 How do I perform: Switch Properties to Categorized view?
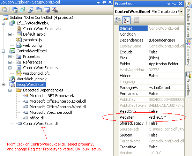(118, 20)
